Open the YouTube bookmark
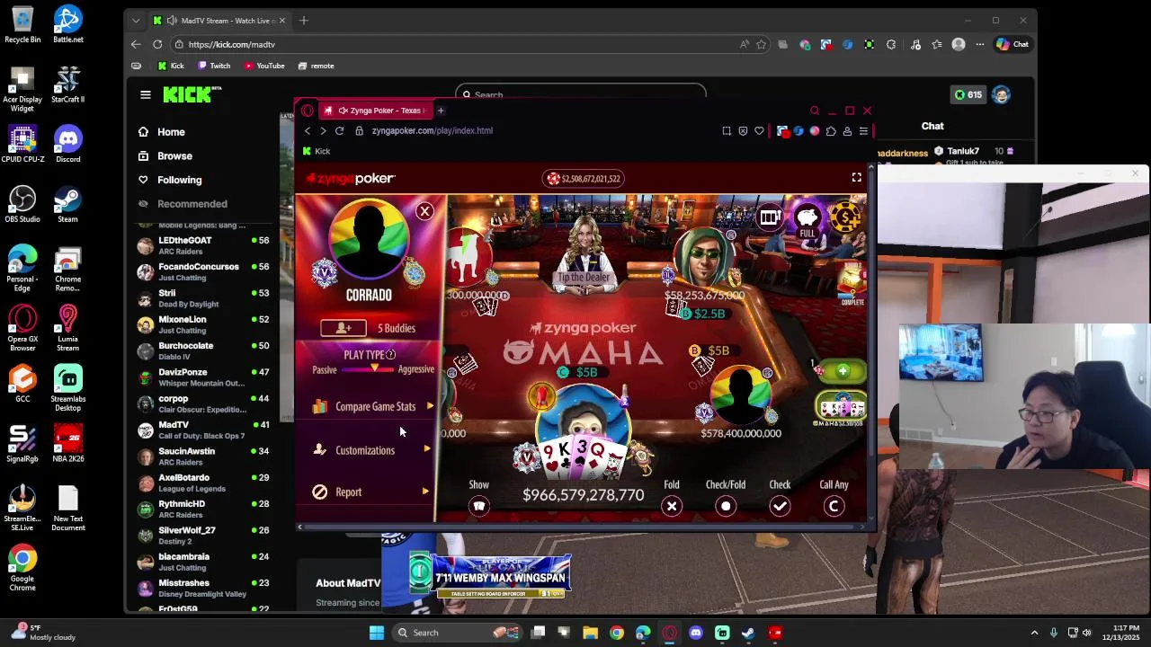Screen dimensions: 1151x647 click(x=263, y=66)
